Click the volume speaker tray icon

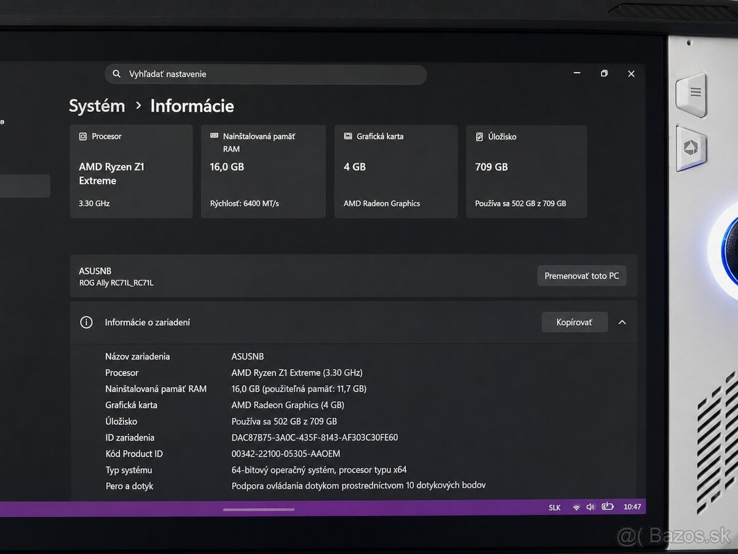591,507
